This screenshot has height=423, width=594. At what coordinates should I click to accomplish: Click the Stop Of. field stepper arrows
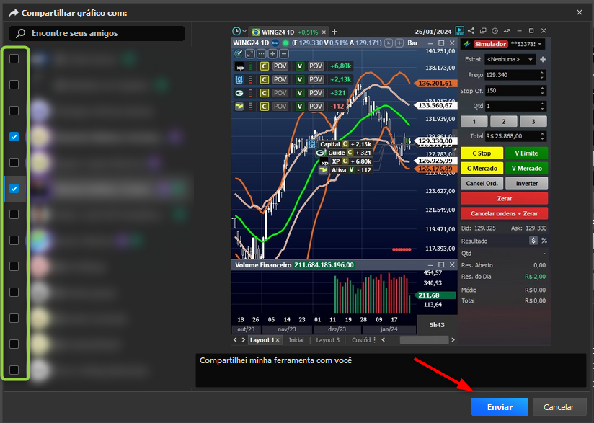[x=542, y=91]
